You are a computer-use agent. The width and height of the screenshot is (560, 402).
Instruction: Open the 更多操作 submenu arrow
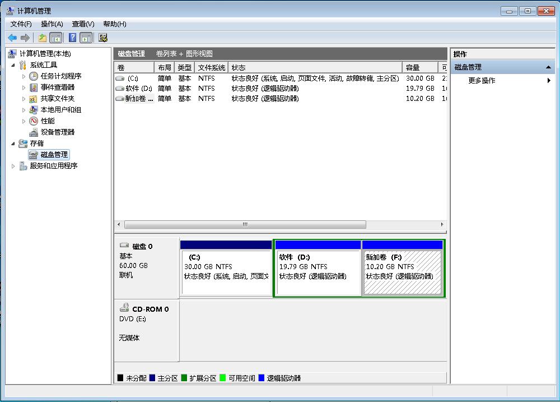(x=548, y=80)
